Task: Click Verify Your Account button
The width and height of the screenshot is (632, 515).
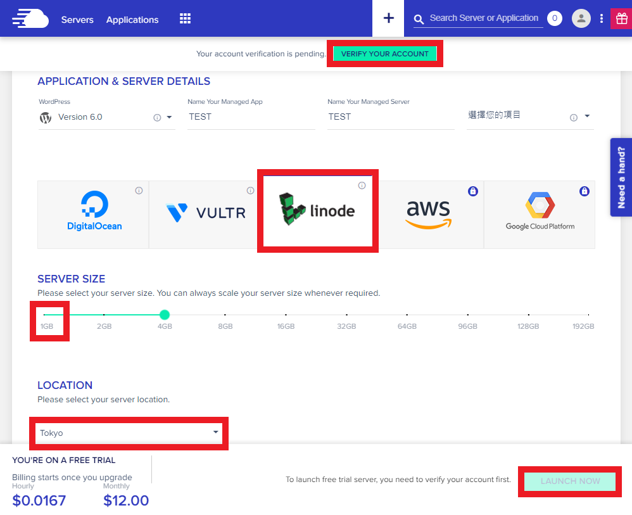Action: (x=385, y=54)
